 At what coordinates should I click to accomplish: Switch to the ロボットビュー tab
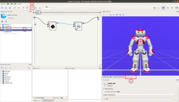click(130, 77)
